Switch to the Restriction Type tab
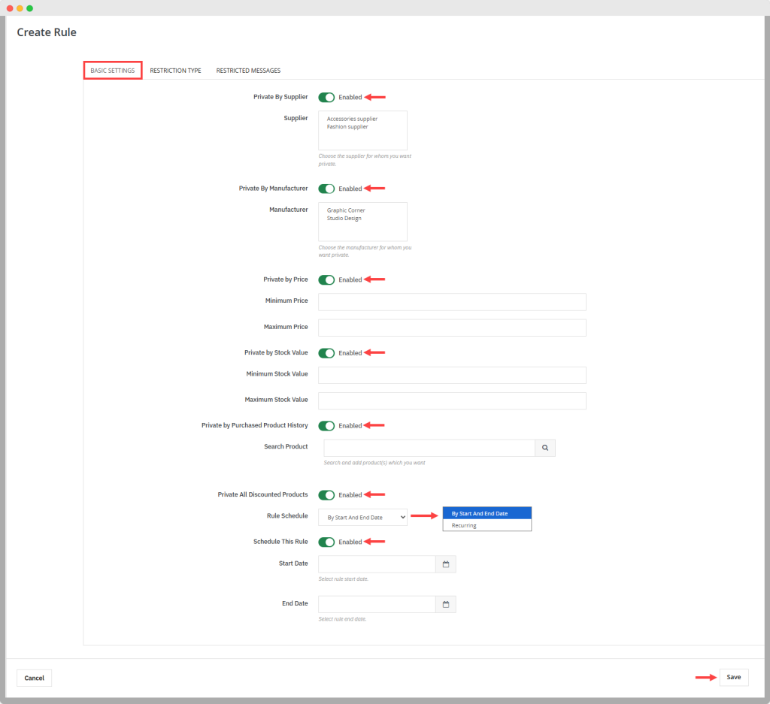770x704 pixels. tap(175, 71)
